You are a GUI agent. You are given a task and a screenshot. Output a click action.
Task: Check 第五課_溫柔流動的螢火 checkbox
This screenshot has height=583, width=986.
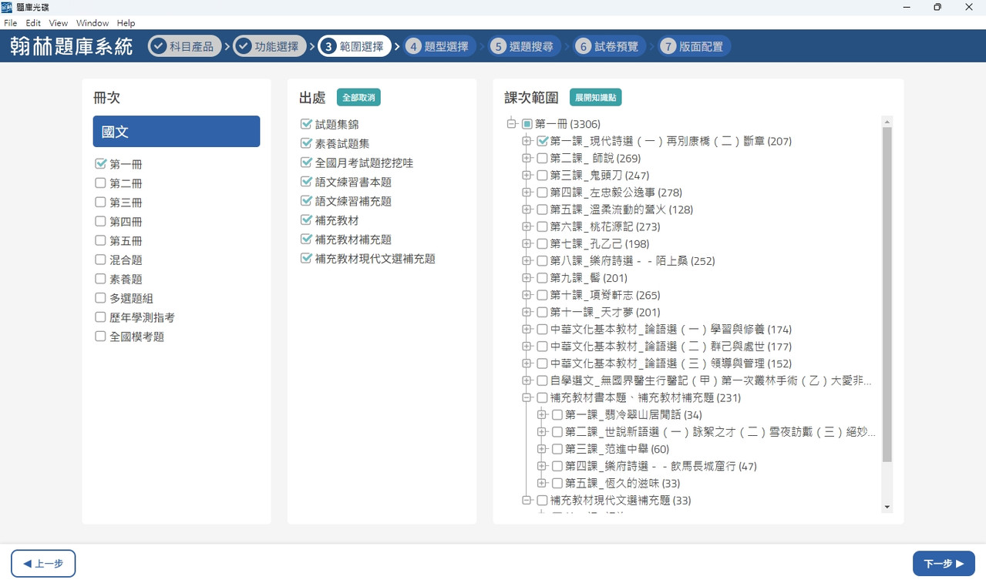coord(543,209)
